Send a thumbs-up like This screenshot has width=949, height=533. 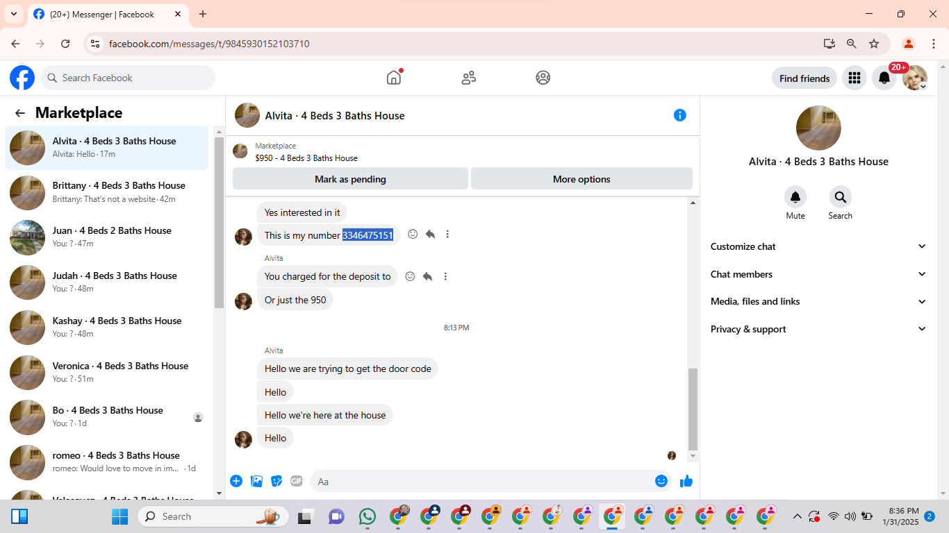686,481
